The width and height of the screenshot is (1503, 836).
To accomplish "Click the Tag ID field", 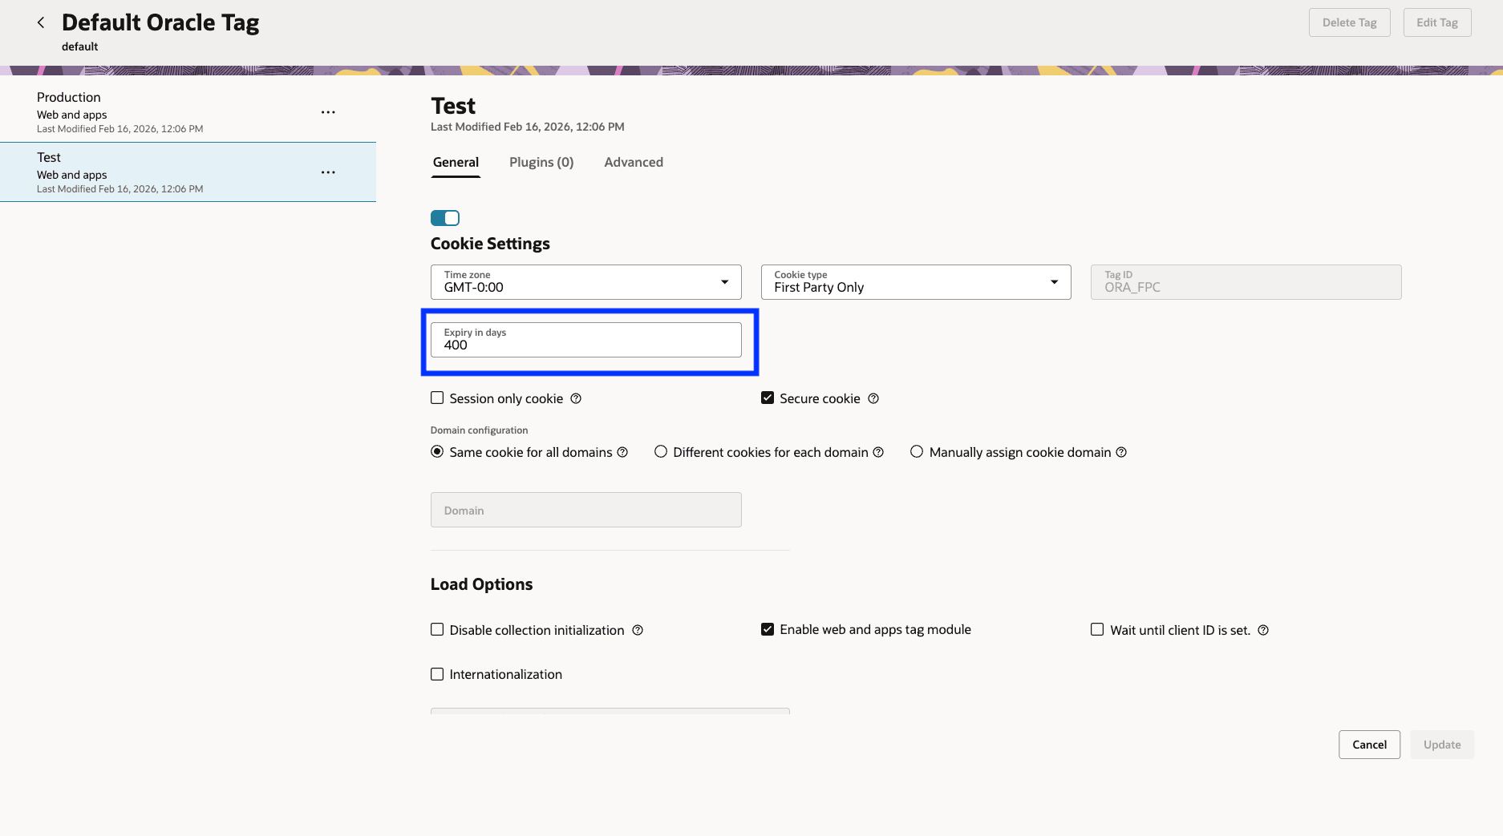I will tap(1246, 282).
